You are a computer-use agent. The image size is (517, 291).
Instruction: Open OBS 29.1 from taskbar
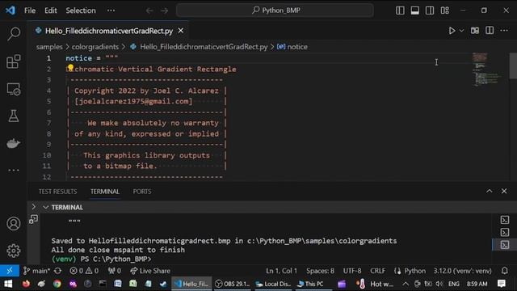click(233, 284)
